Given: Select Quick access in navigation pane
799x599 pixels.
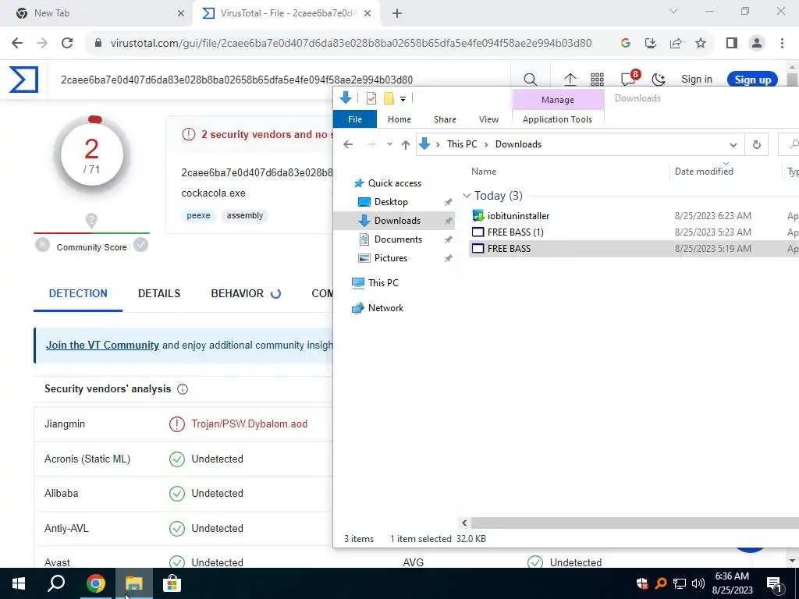Looking at the screenshot, I should click(394, 183).
